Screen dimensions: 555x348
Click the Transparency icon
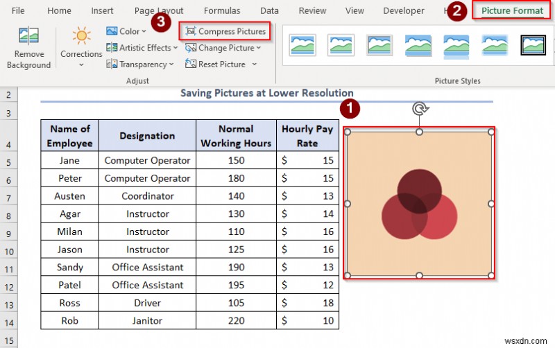tap(112, 64)
